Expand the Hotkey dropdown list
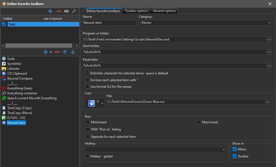The height and width of the screenshot is (167, 276). (224, 150)
